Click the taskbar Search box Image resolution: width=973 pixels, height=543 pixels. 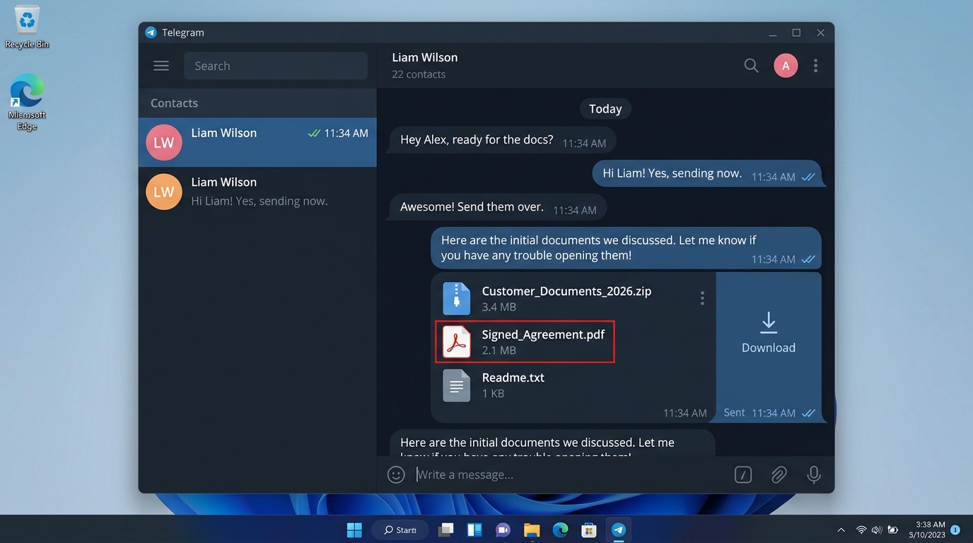(x=400, y=530)
